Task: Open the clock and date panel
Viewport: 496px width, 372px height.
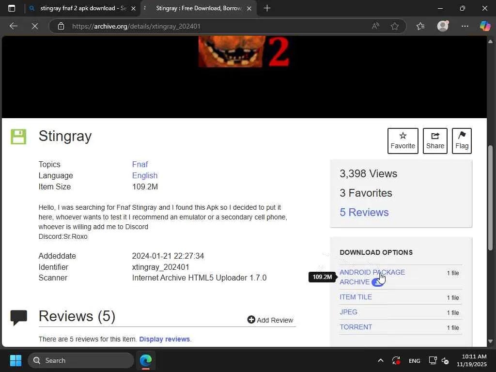Action: [x=472, y=360]
